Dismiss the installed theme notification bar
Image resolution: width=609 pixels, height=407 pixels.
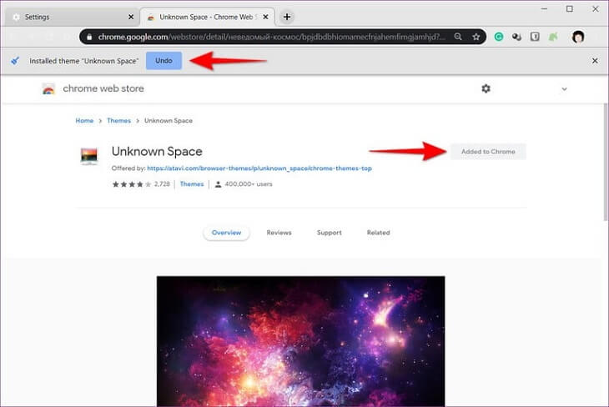[595, 61]
